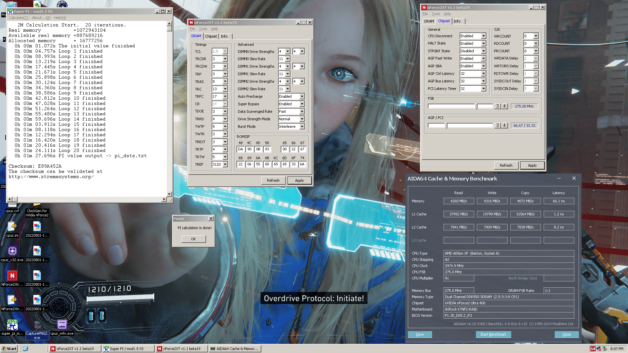Click the AIDA64 tray icon labeled 64
The image size is (628, 353).
click(x=593, y=349)
